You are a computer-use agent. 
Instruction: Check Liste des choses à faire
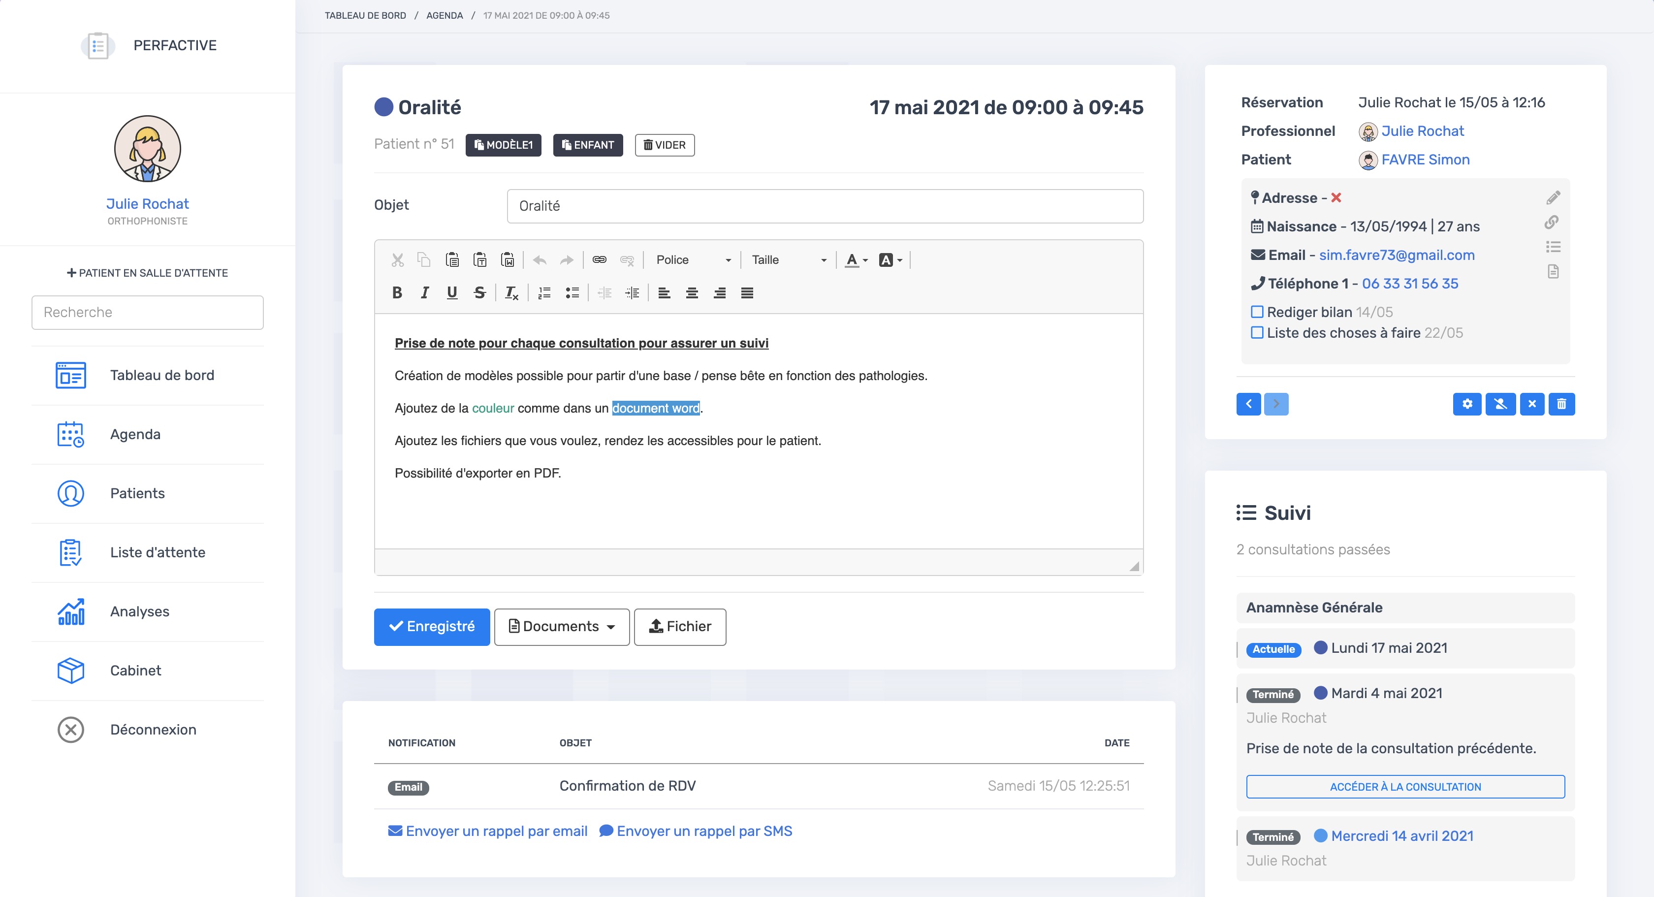[x=1257, y=333]
